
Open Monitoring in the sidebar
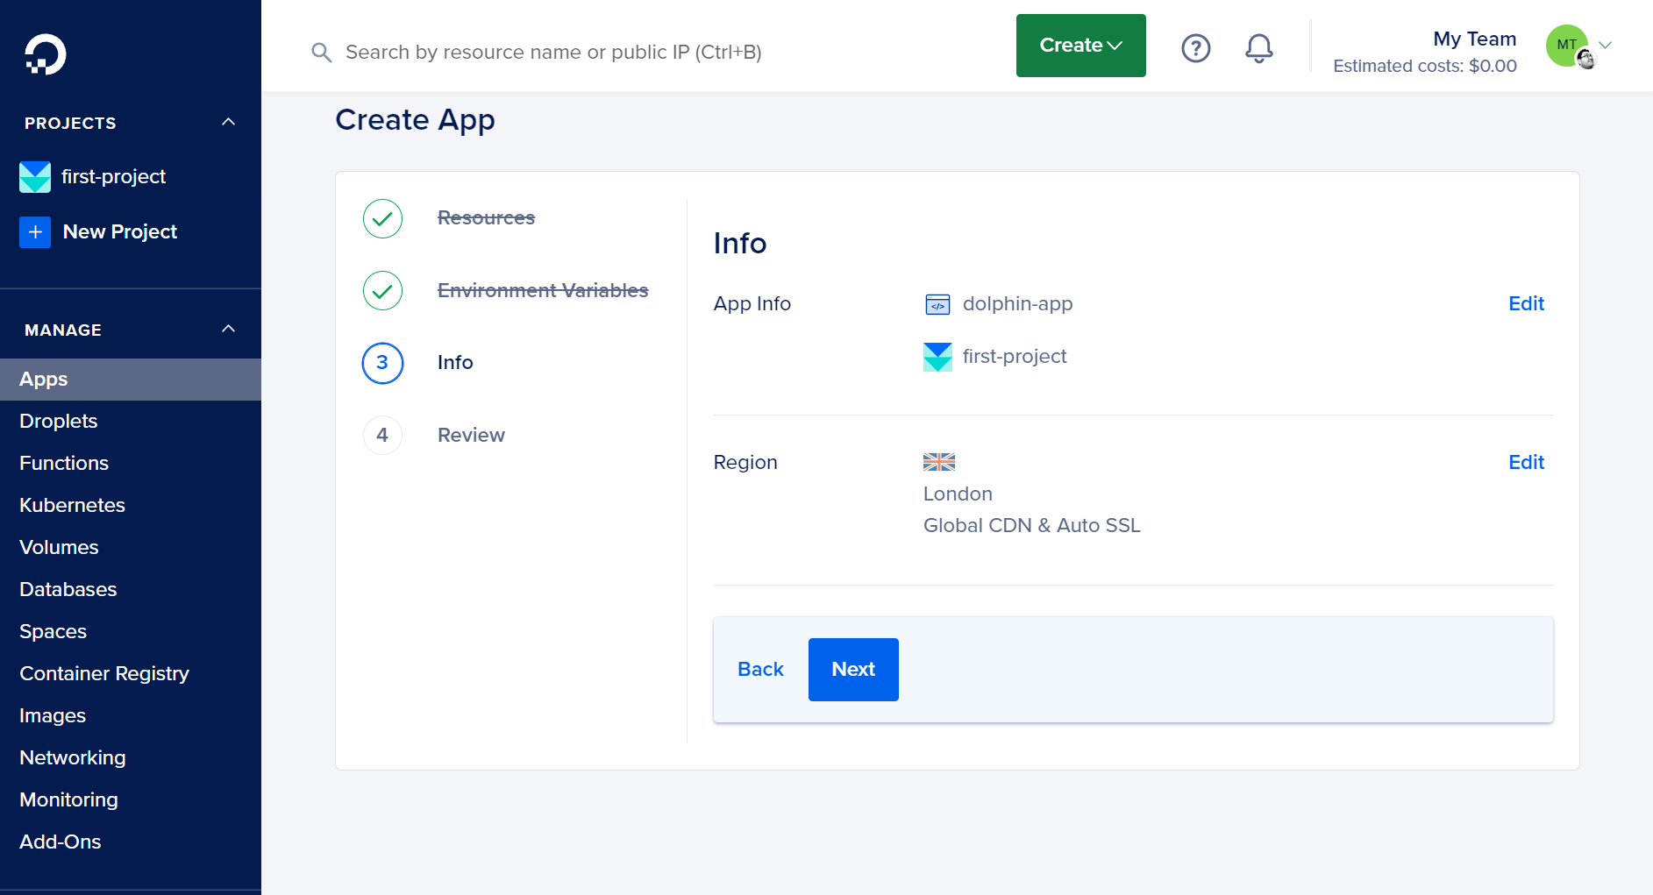point(131,800)
